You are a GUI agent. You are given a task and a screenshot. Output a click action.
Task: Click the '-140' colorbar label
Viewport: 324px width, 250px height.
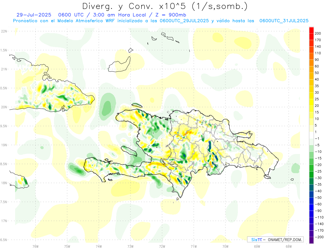tap(319, 224)
